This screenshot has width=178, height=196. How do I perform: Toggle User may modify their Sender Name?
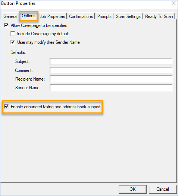(13, 42)
